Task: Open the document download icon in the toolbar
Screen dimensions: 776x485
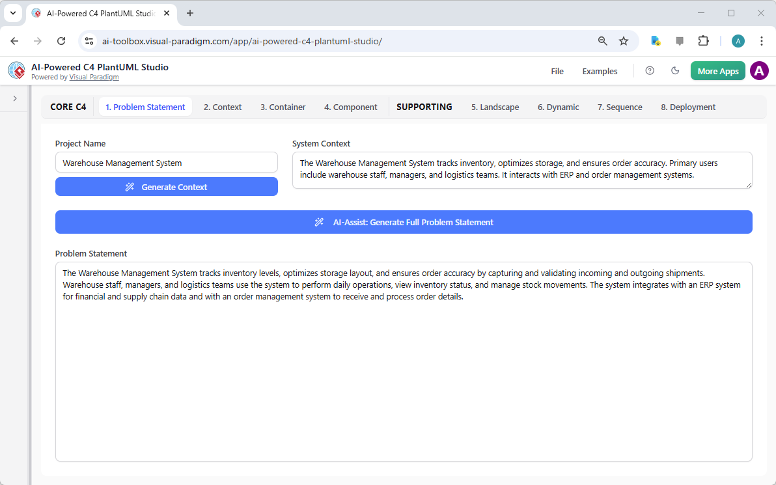Action: (655, 40)
